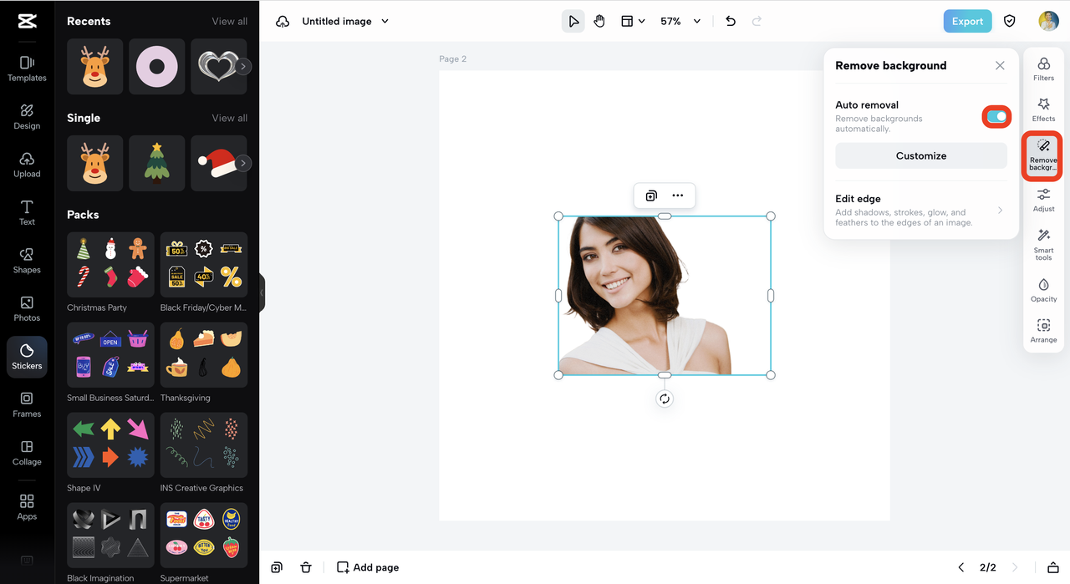Click the Export button
Screen dimensions: 1070x584
[967, 21]
